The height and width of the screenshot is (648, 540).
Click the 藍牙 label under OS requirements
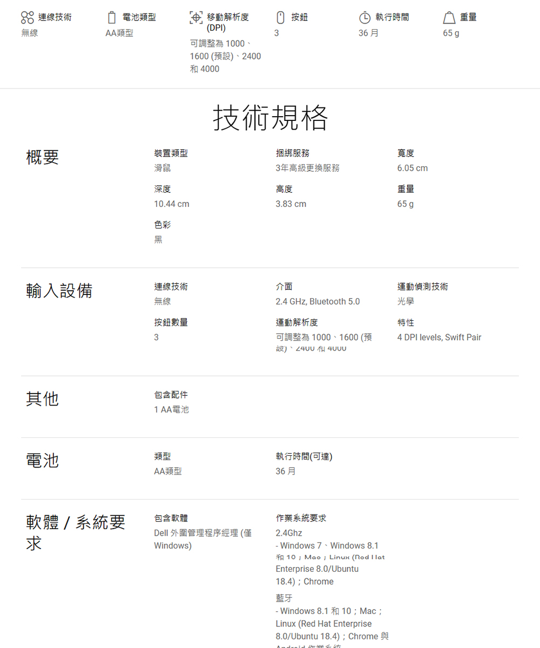click(284, 598)
